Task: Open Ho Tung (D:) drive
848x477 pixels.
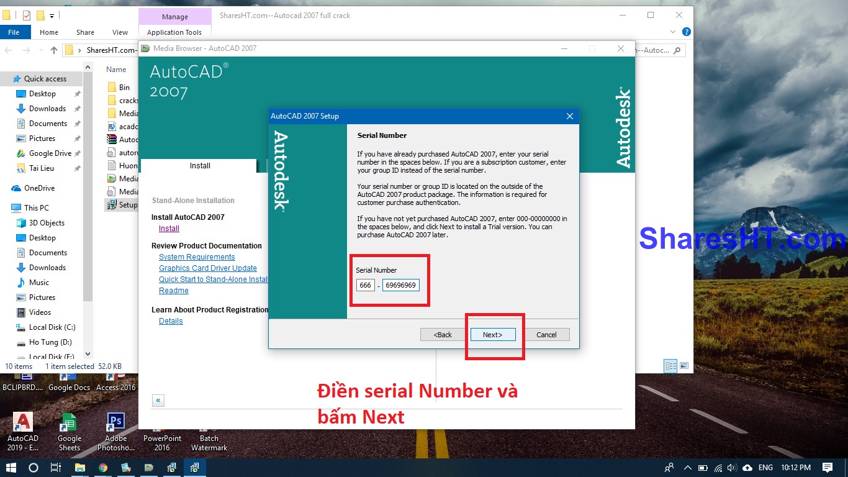Action: [50, 342]
